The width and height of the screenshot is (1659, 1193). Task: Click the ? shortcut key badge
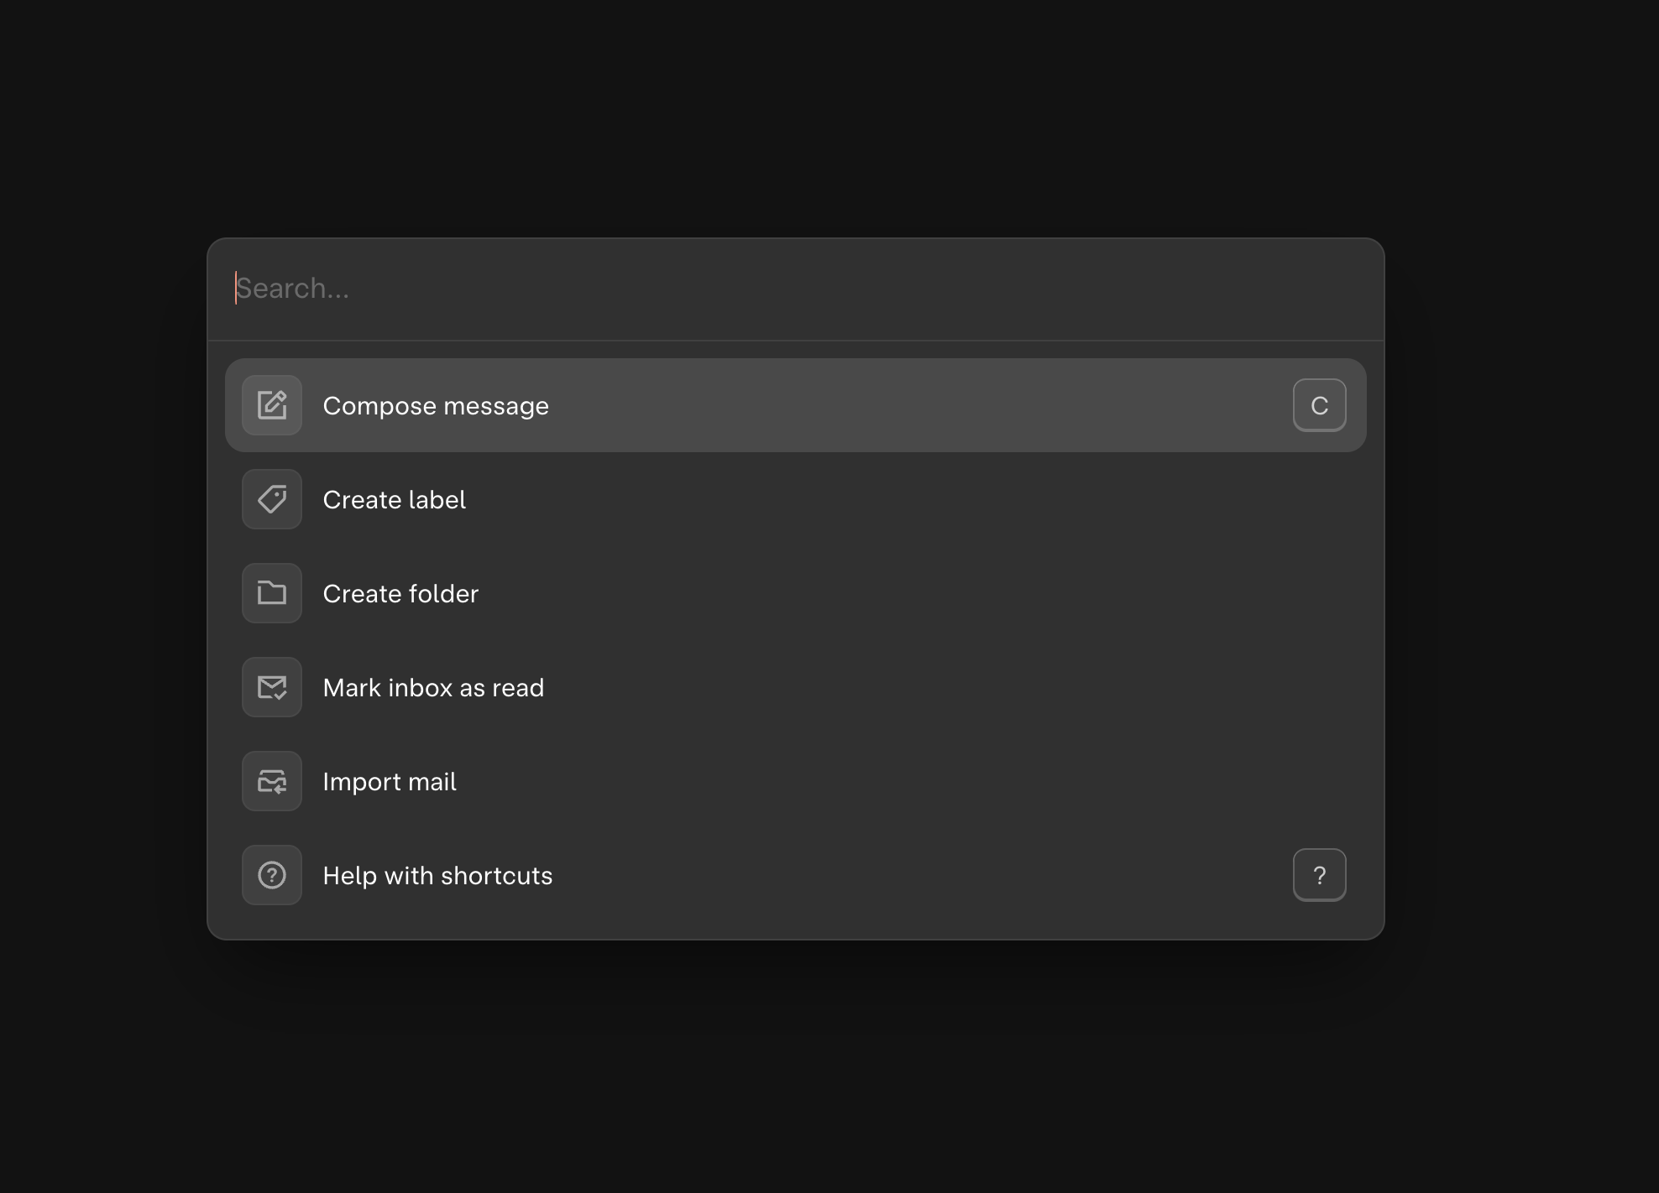click(1319, 875)
